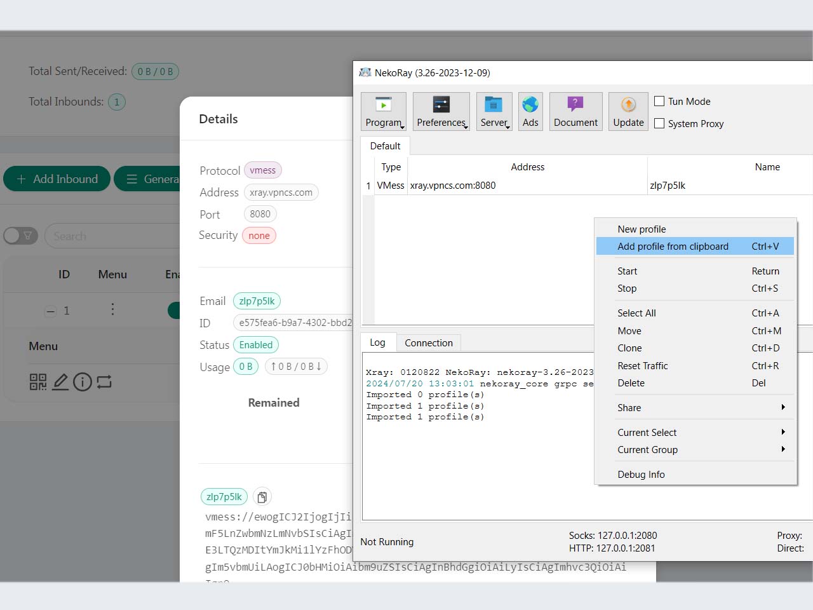Click the Update button in NekoRay
Screen dimensions: 813x610
tap(628, 112)
